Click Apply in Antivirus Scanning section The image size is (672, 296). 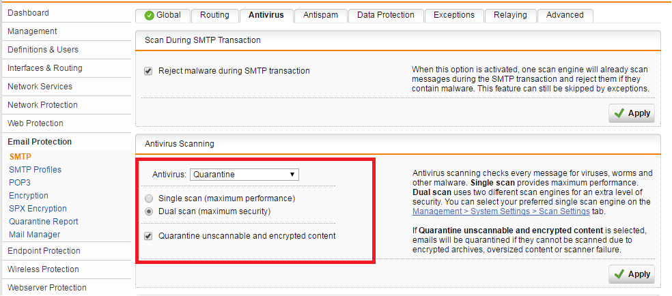point(632,273)
